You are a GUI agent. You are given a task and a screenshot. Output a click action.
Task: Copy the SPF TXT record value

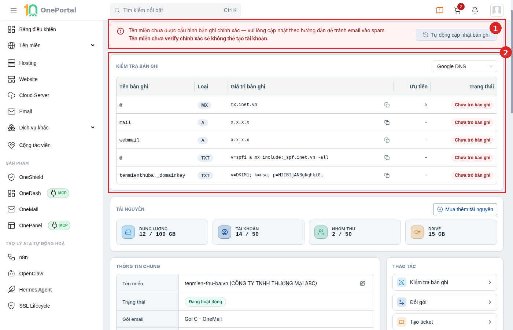coord(387,158)
